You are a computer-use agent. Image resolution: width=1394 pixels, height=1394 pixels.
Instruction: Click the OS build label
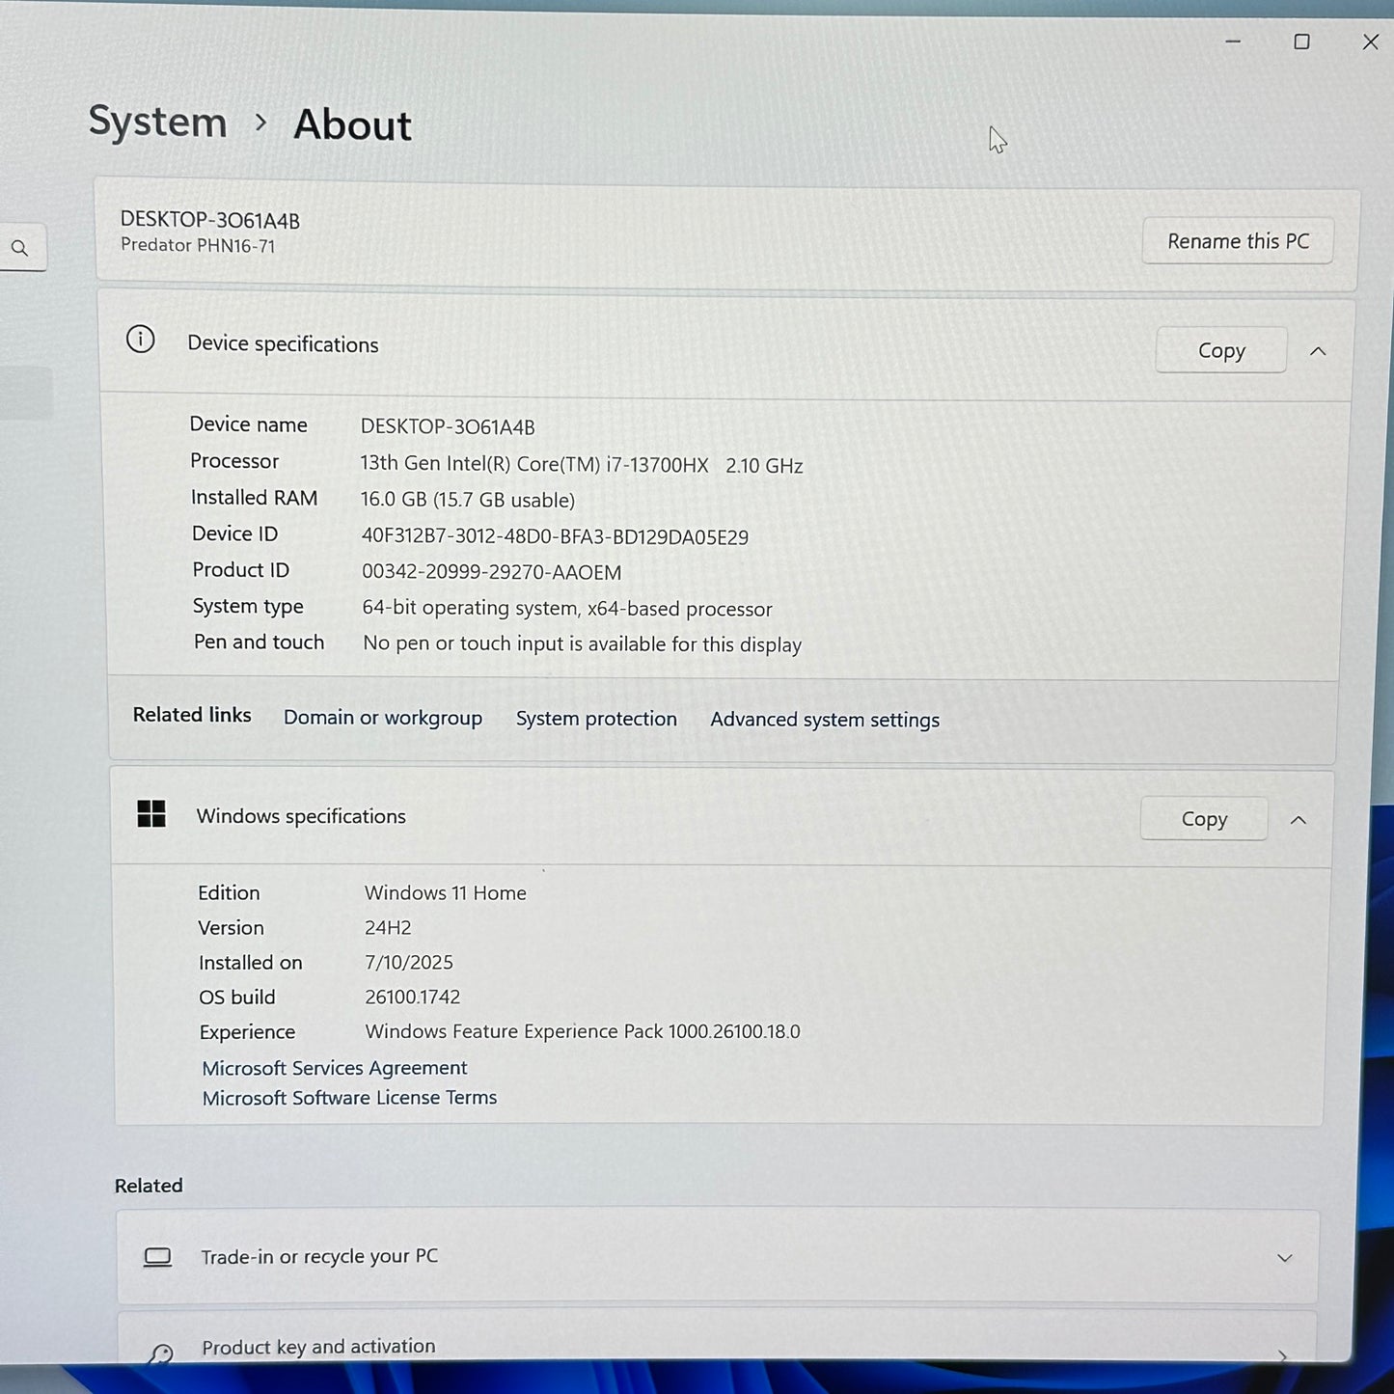point(237,998)
